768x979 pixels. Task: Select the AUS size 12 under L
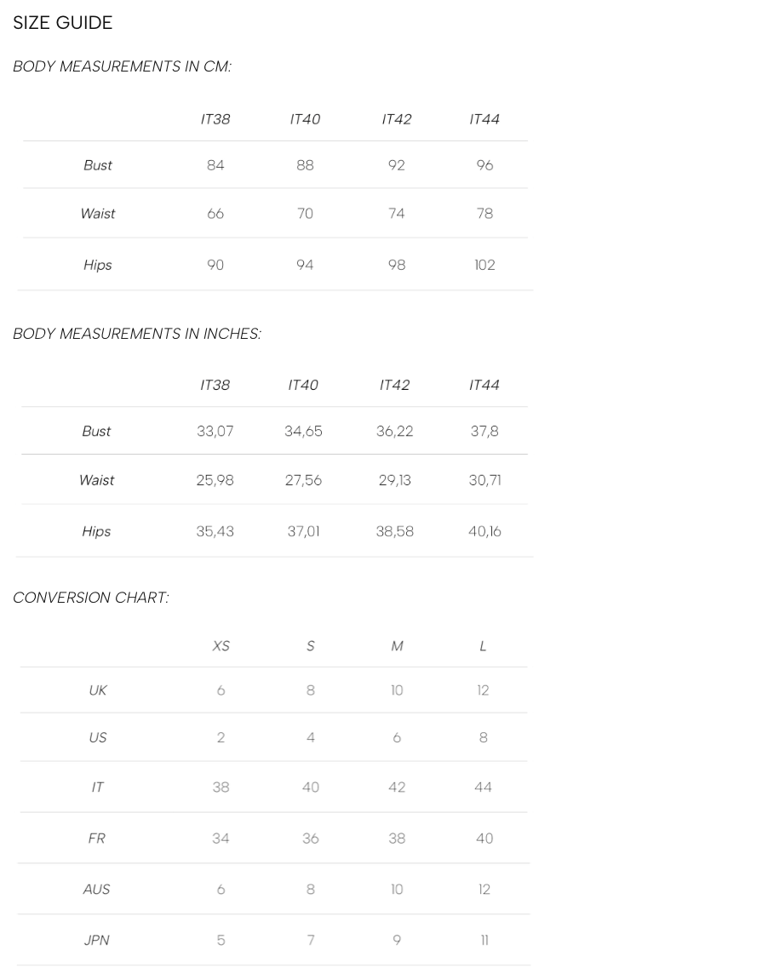(484, 890)
